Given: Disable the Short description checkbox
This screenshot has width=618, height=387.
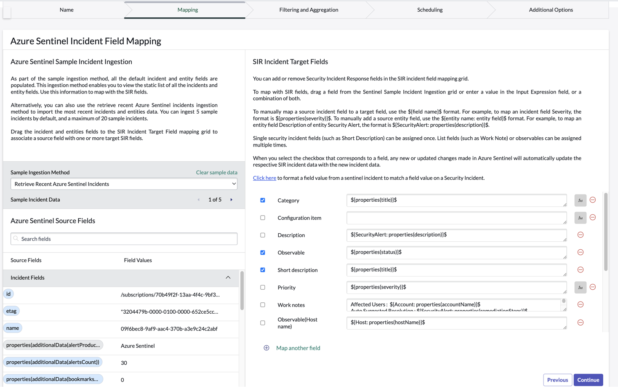Looking at the screenshot, I should point(263,270).
